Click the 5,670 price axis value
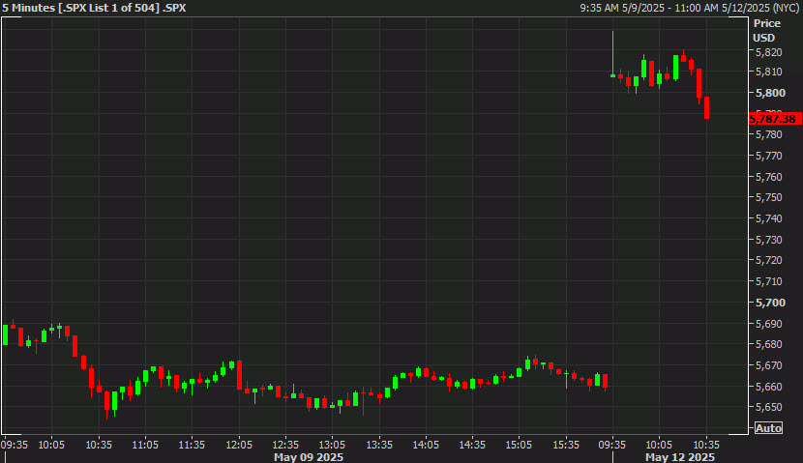 (x=769, y=365)
